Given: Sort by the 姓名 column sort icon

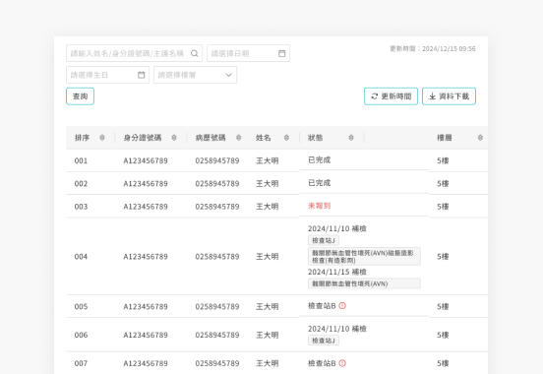Looking at the screenshot, I should click(286, 138).
